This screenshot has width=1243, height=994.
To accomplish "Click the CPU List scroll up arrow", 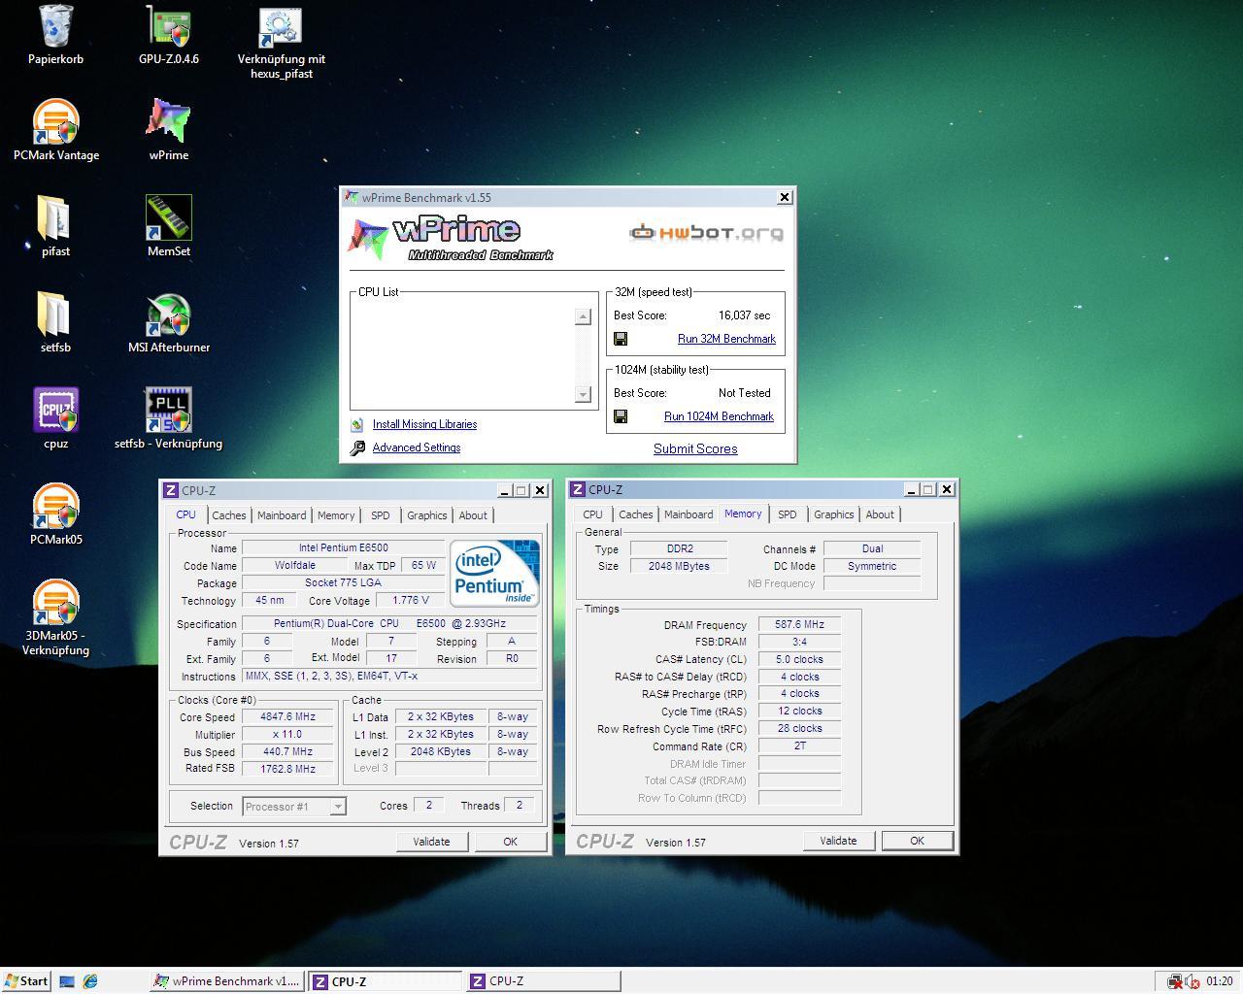I will (x=583, y=316).
